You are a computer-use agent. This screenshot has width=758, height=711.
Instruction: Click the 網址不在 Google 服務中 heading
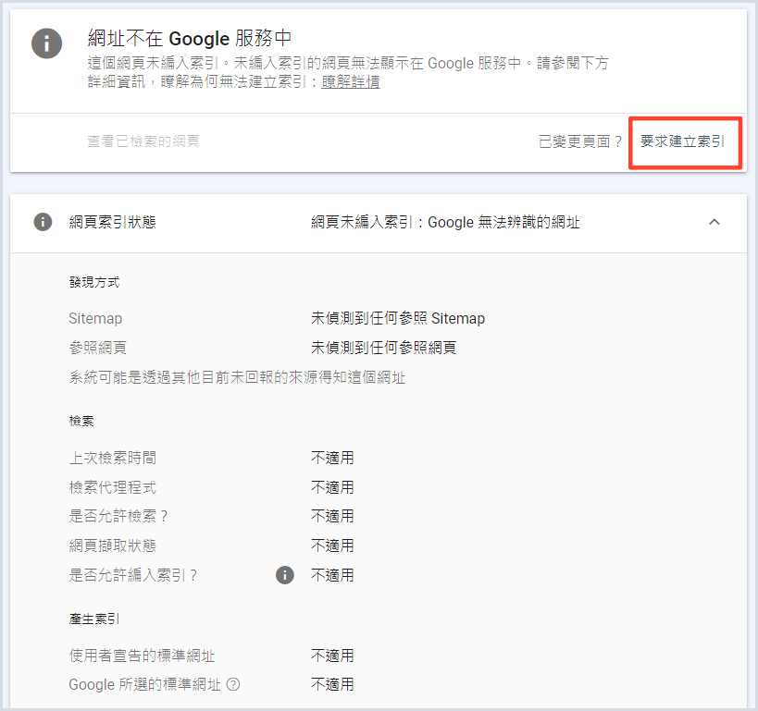click(x=189, y=38)
